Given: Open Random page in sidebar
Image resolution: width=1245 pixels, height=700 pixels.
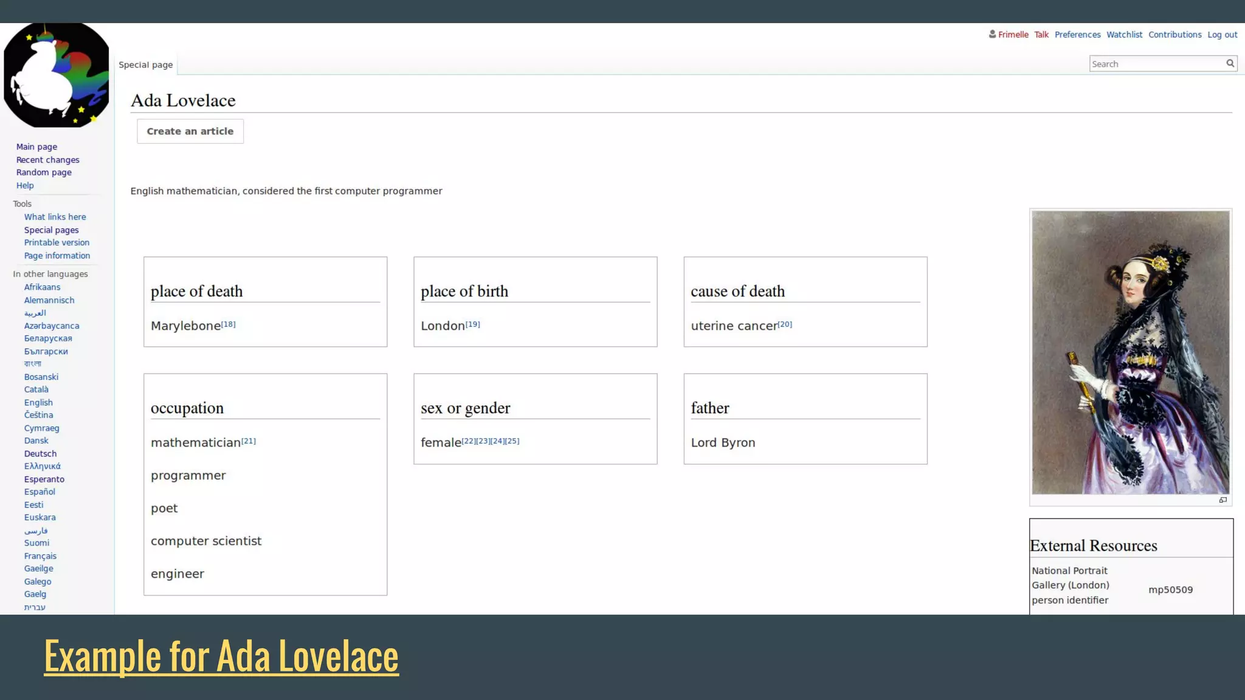Looking at the screenshot, I should (44, 173).
